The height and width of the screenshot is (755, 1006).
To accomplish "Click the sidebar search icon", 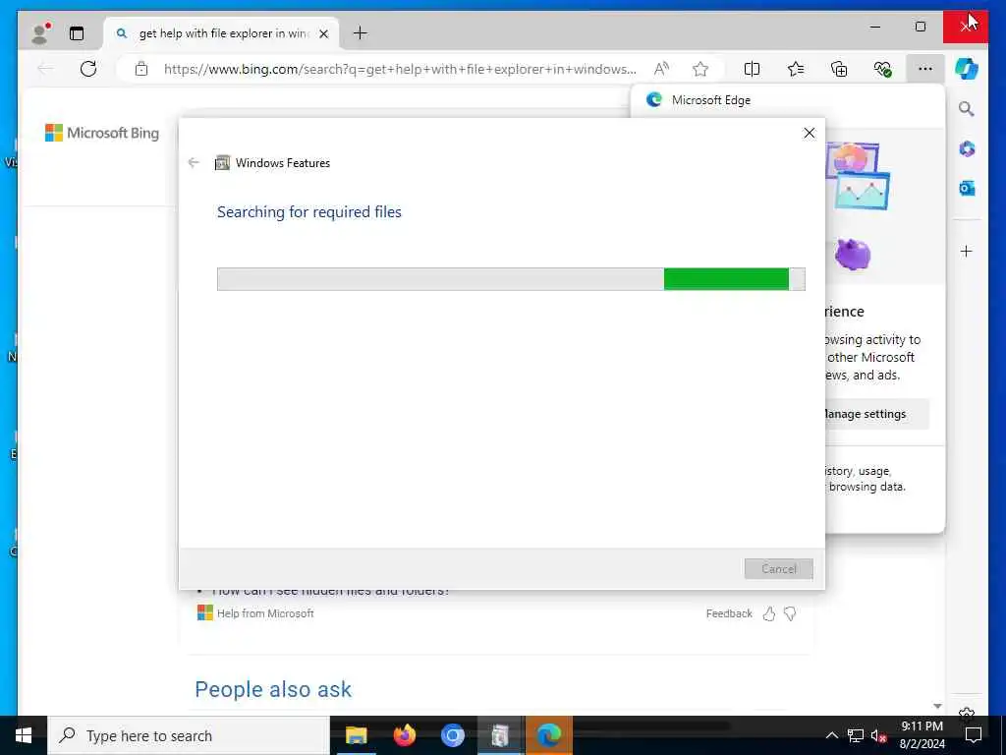I will pyautogui.click(x=967, y=109).
